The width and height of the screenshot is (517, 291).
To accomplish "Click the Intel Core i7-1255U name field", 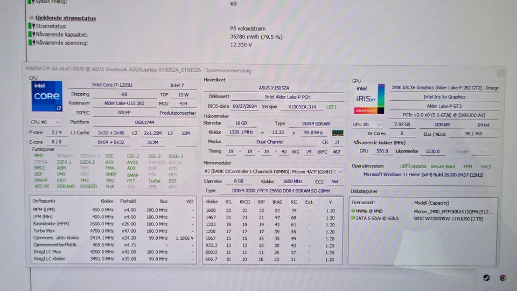I will click(112, 85).
